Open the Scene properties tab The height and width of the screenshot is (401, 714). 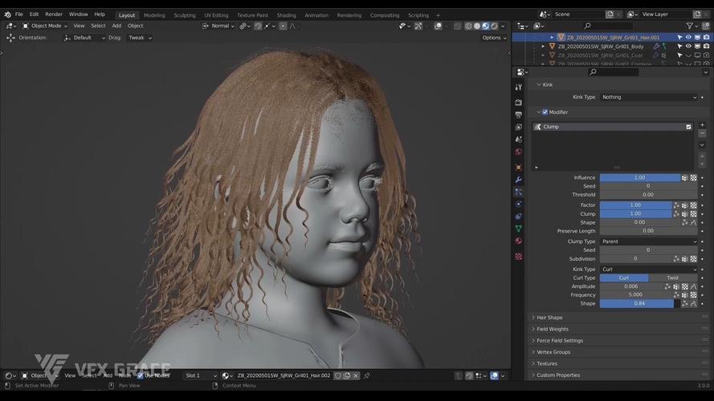(x=518, y=139)
